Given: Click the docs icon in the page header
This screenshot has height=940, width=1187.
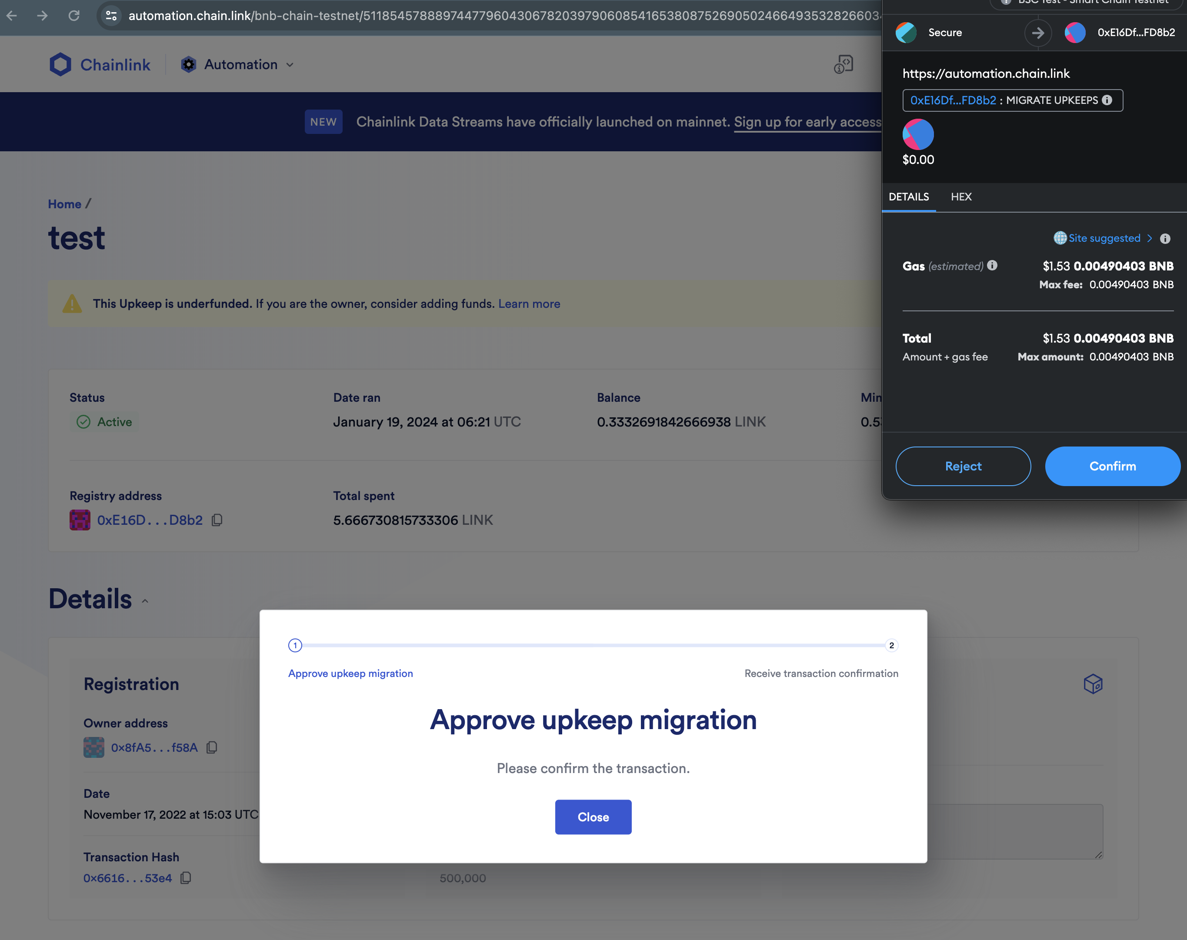Looking at the screenshot, I should click(843, 64).
